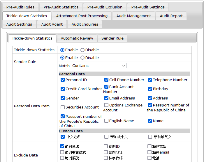This screenshot has width=204, height=162.
Task: Open the Pre-Audit Rules tab
Action: (20, 7)
